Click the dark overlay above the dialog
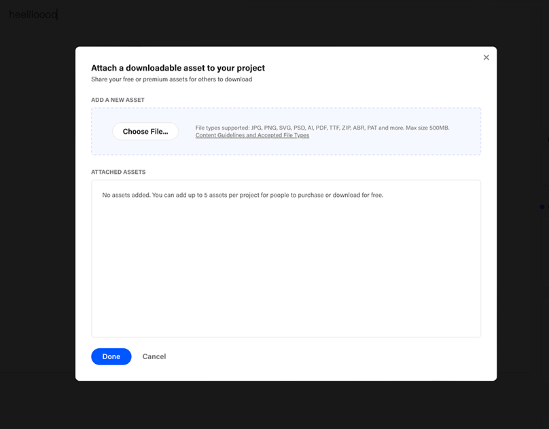Screen dimensions: 549x429 point(285,23)
